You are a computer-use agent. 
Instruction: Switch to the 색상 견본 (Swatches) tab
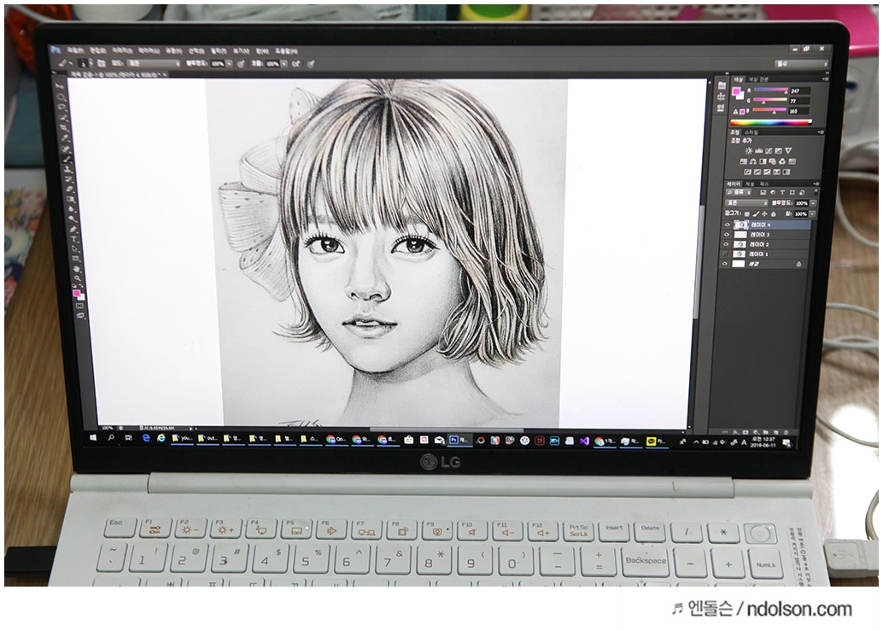(x=758, y=79)
